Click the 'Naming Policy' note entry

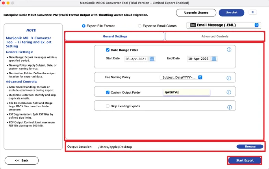pos(33,67)
